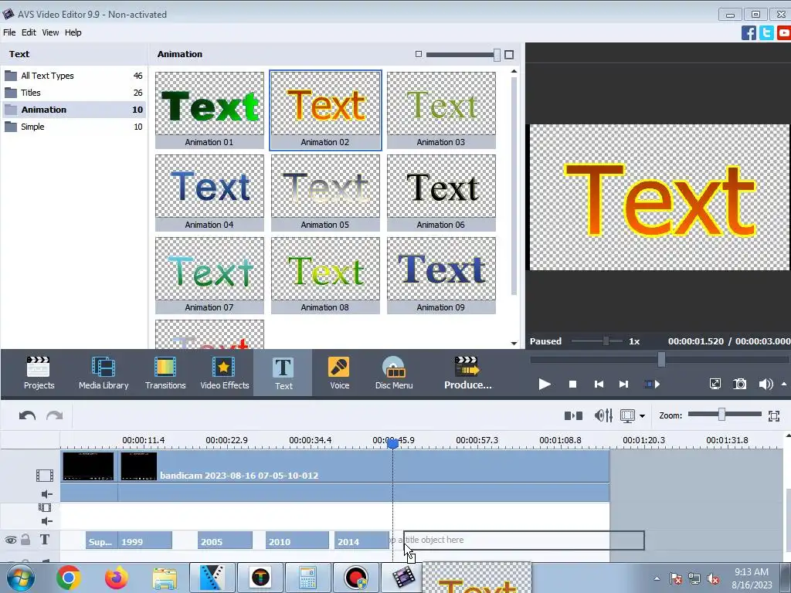791x593 pixels.
Task: Switch preview to full screen
Action: 715,385
